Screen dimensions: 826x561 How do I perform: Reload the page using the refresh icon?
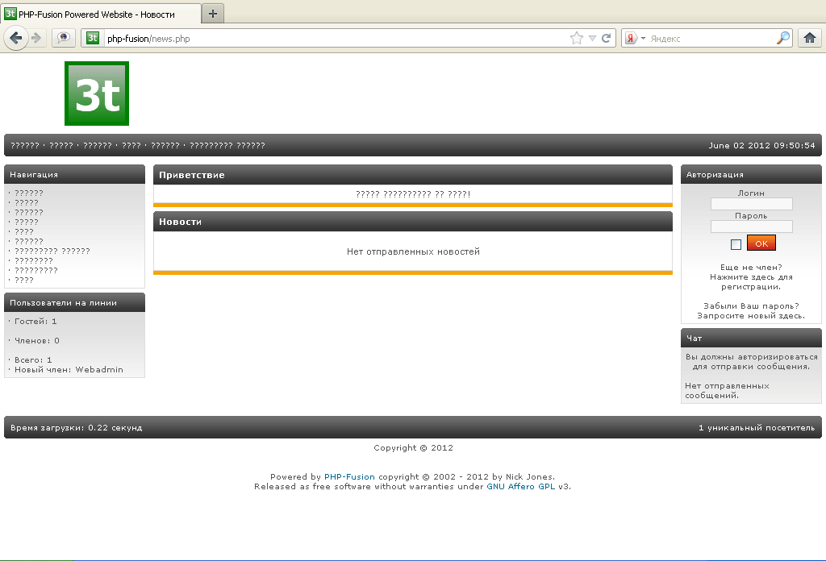click(x=606, y=38)
